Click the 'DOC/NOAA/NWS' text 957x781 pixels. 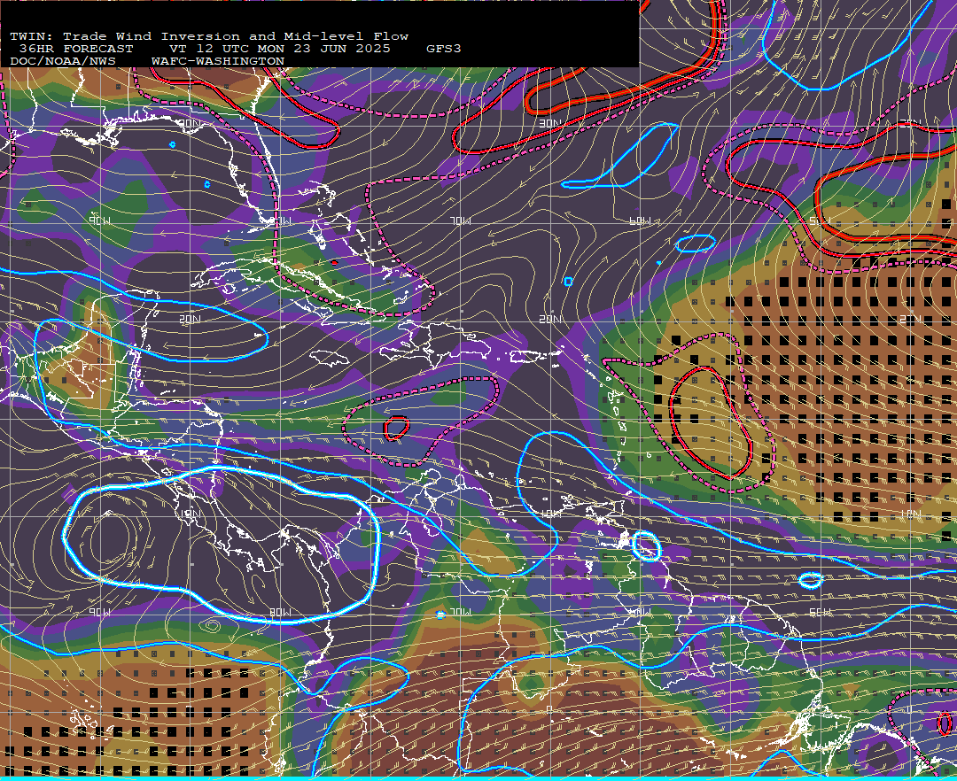pyautogui.click(x=63, y=62)
